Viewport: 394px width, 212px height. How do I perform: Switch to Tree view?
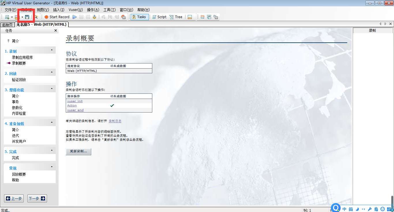tap(176, 17)
